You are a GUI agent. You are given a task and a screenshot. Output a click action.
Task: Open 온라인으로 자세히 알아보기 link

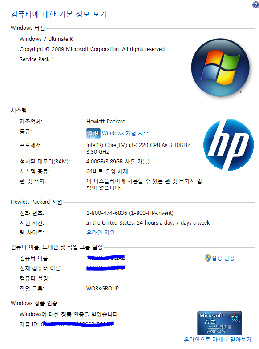219,340
